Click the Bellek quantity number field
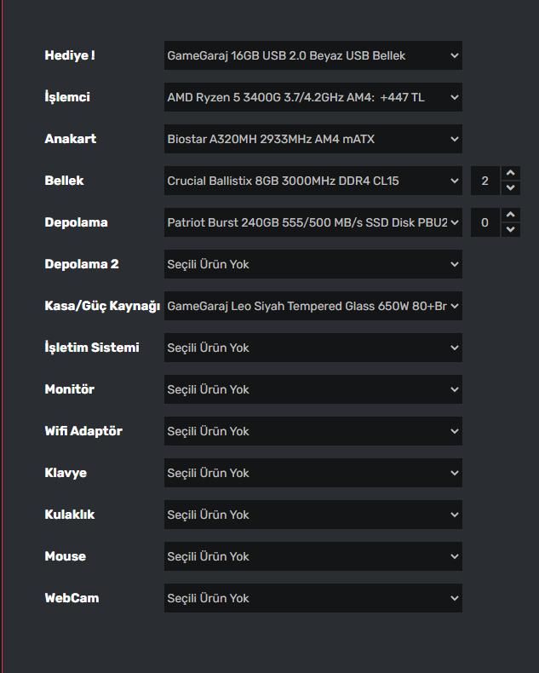 pyautogui.click(x=485, y=181)
